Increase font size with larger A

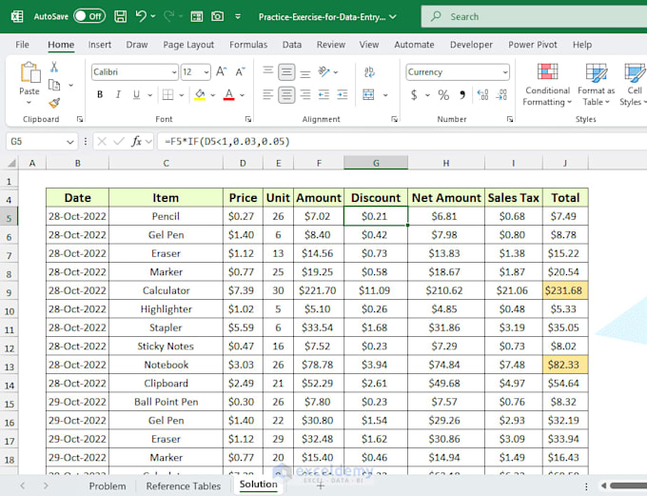[x=221, y=71]
